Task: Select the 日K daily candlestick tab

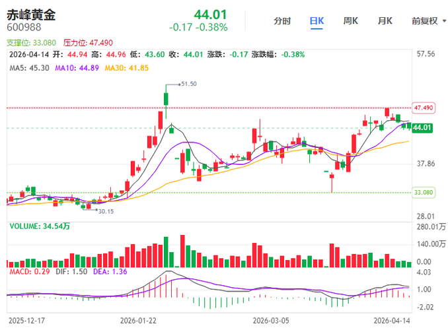Action: pos(317,21)
